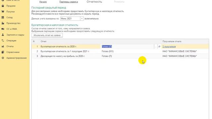This screenshot has height=119, width=212.
Task: Open the Операции section icon
Action: pyautogui.click(x=3, y=40)
